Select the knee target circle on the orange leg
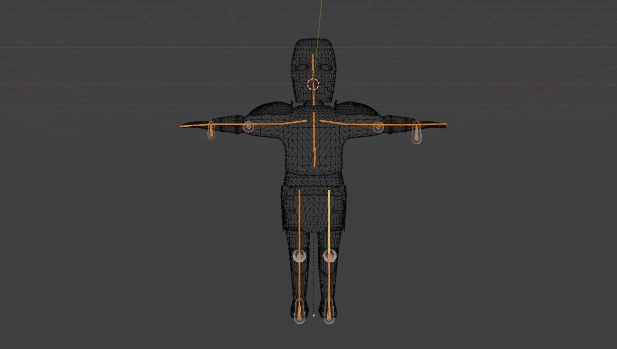Viewport: 617px width, 349px height. [300, 256]
